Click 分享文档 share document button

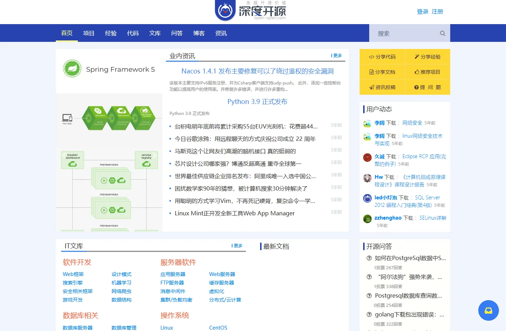pos(382,72)
